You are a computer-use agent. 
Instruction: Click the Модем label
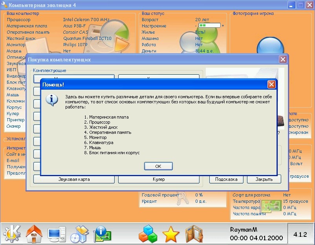(x=14, y=51)
